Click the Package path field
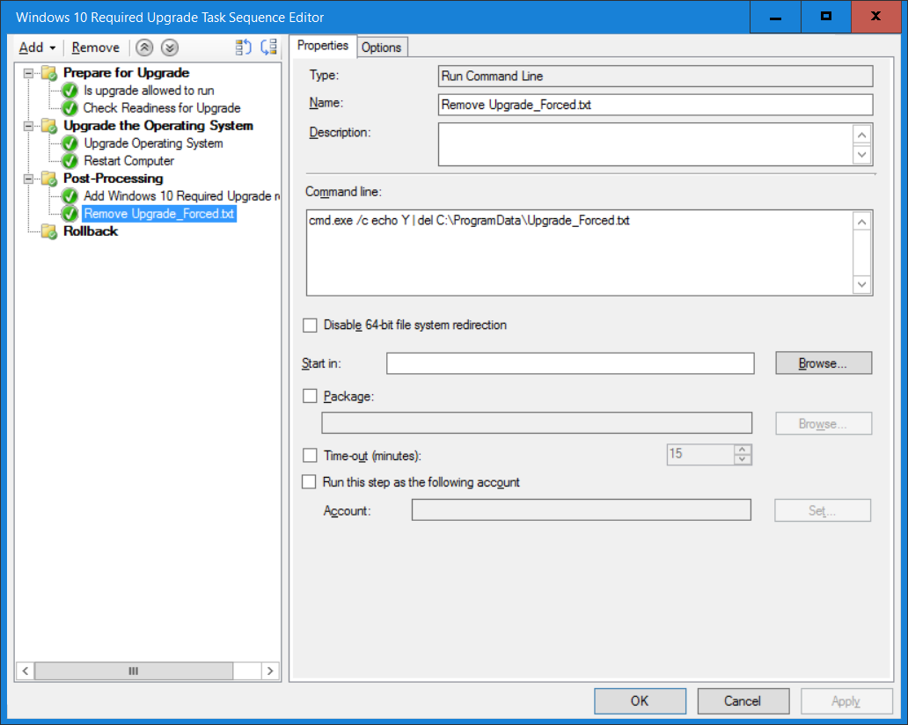The image size is (908, 725). click(x=537, y=423)
